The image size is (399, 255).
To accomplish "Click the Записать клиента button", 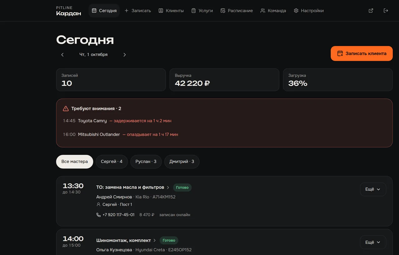I will point(362,53).
